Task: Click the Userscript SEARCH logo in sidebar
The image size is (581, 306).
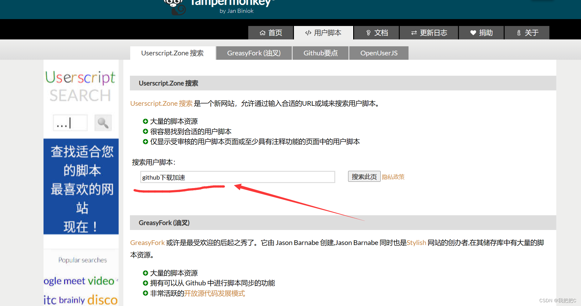Action: coord(80,87)
